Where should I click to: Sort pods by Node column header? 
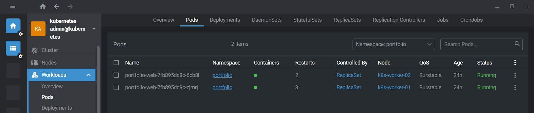click(x=384, y=63)
